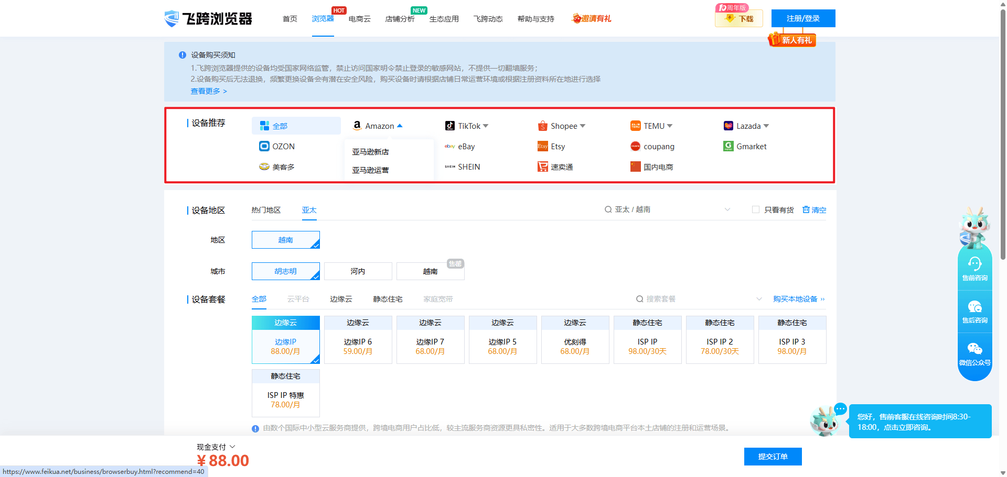Open 售前咨询 headset icon in sidebar
1007x477 pixels.
coord(974,264)
